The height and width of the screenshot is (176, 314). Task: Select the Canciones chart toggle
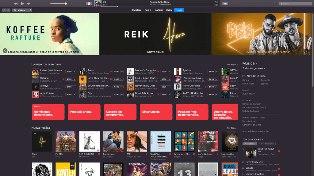250,144
